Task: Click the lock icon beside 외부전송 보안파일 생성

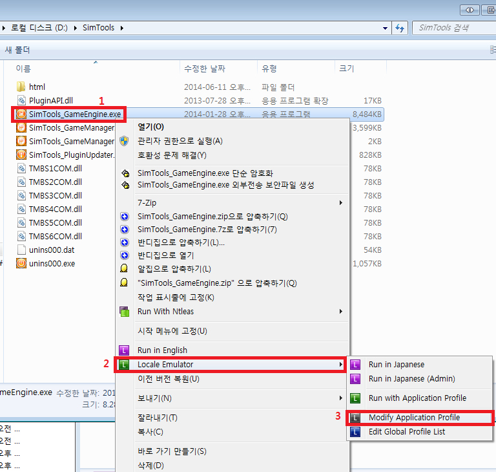Action: 125,185
